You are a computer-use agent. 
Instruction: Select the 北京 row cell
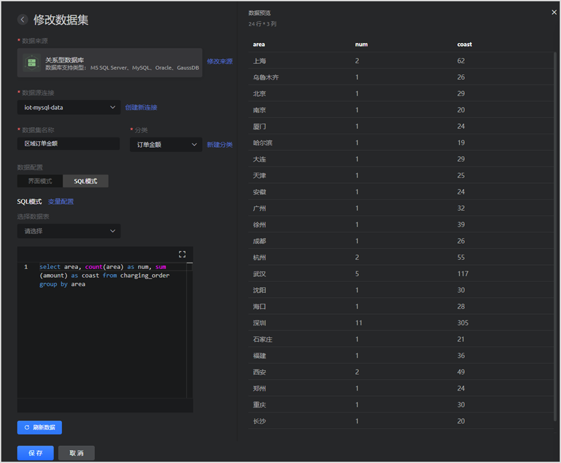pos(260,94)
